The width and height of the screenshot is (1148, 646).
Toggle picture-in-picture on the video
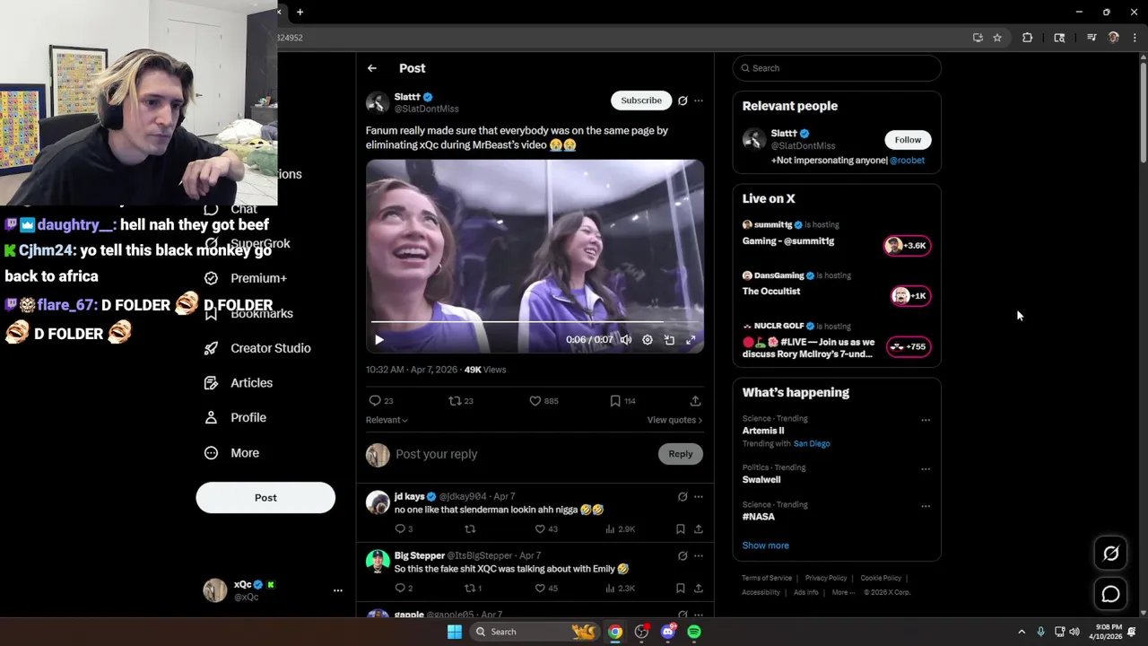pyautogui.click(x=669, y=340)
